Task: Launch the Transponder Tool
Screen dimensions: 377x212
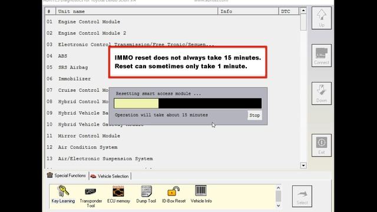Action: click(x=91, y=196)
